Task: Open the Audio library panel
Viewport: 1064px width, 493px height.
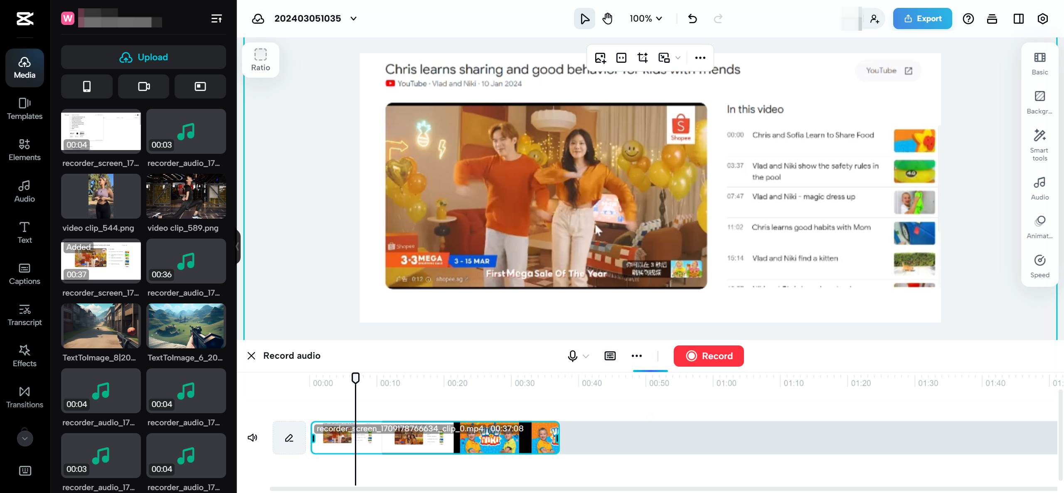Action: tap(24, 191)
